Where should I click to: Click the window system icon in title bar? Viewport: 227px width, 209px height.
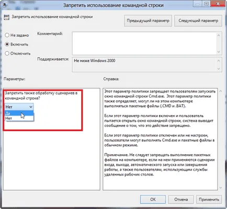tap(5, 5)
